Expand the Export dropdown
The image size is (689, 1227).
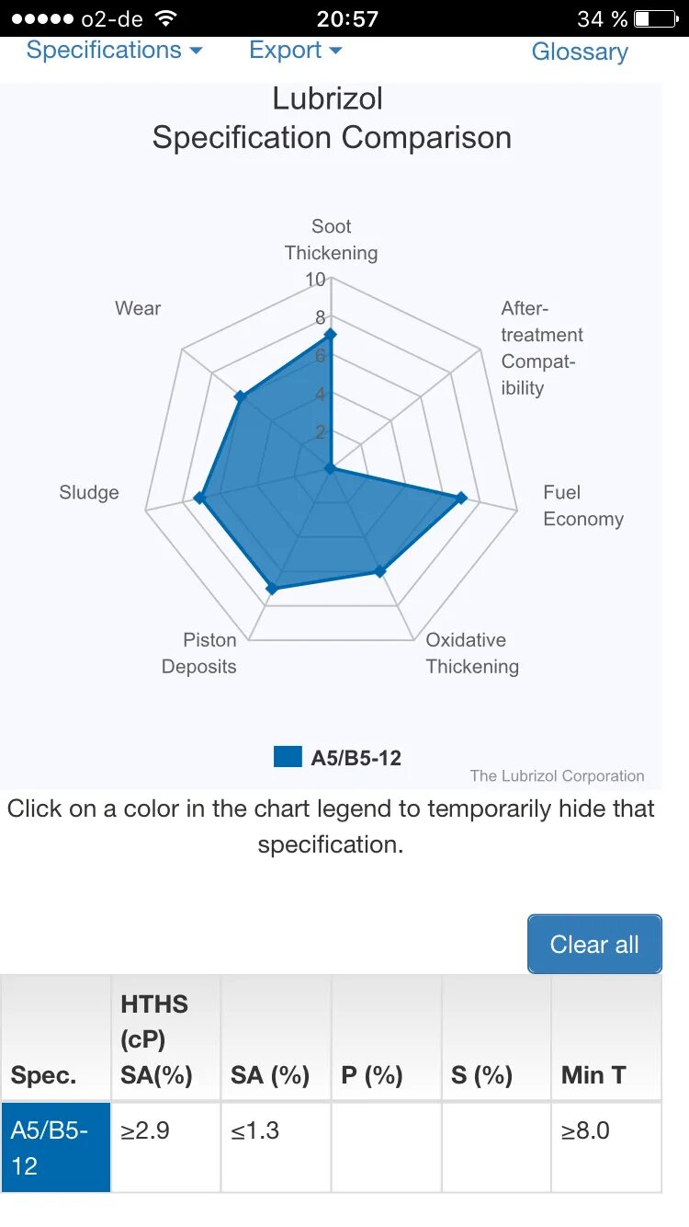tap(295, 50)
